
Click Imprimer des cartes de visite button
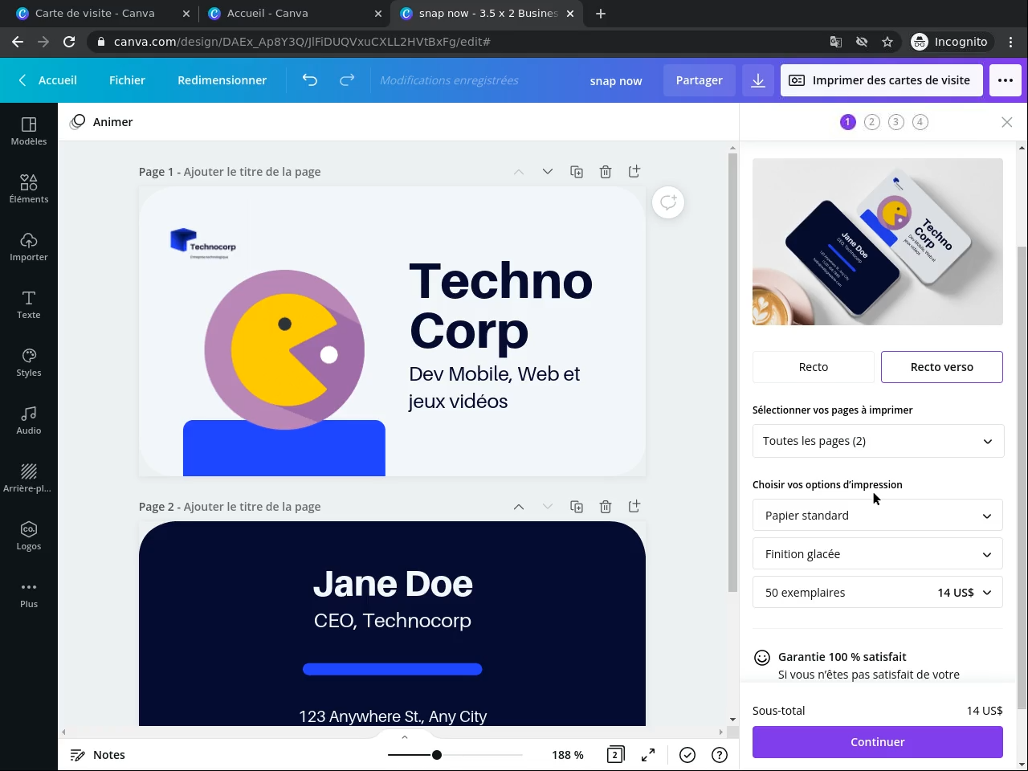[x=881, y=80]
